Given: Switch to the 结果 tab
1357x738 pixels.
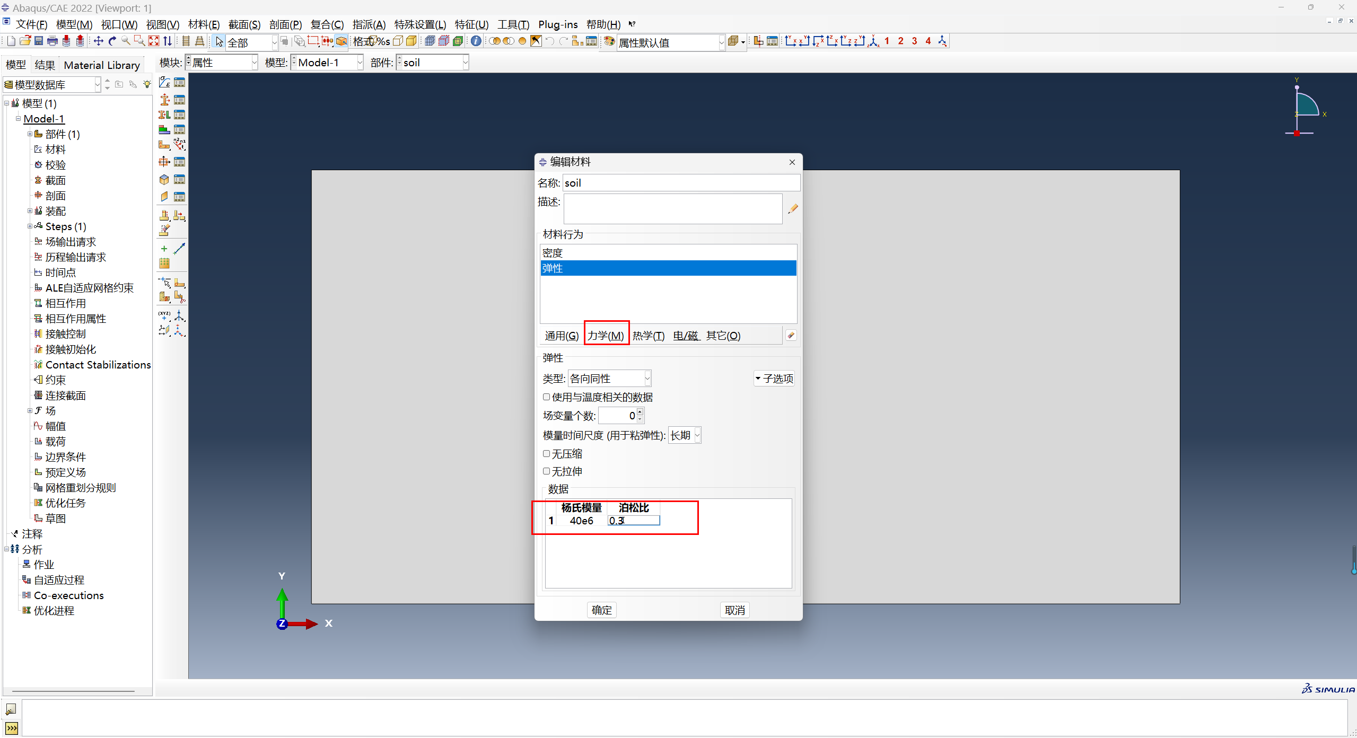Looking at the screenshot, I should tap(45, 65).
